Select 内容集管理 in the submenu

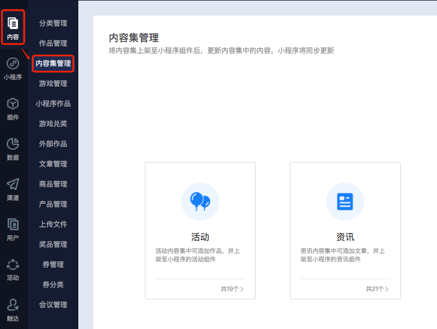click(53, 64)
